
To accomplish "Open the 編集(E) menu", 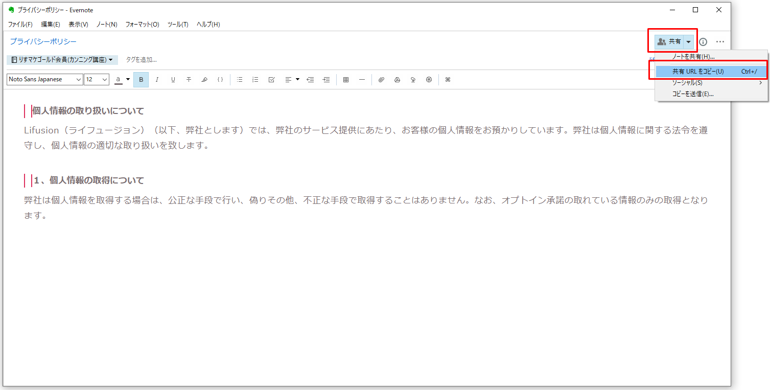I will [x=51, y=25].
